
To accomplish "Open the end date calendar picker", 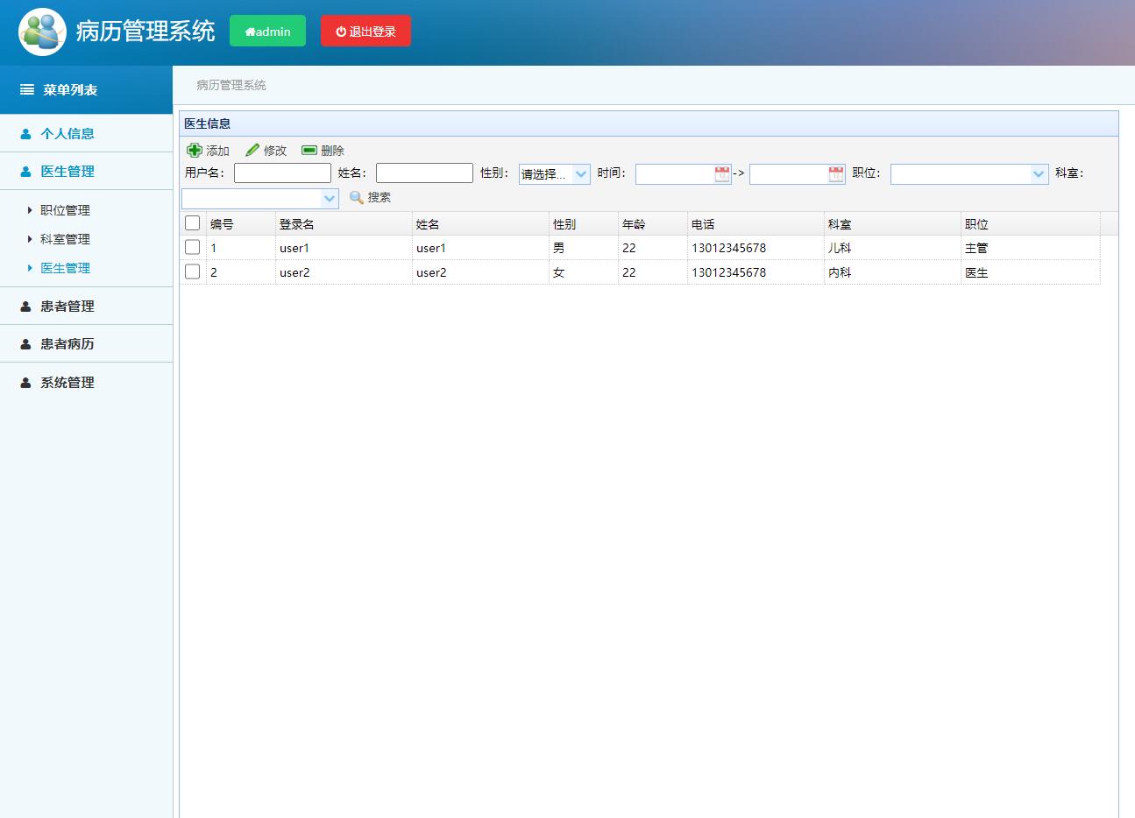I will [836, 174].
